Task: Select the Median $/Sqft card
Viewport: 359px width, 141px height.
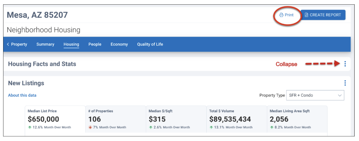Action: pos(176,119)
